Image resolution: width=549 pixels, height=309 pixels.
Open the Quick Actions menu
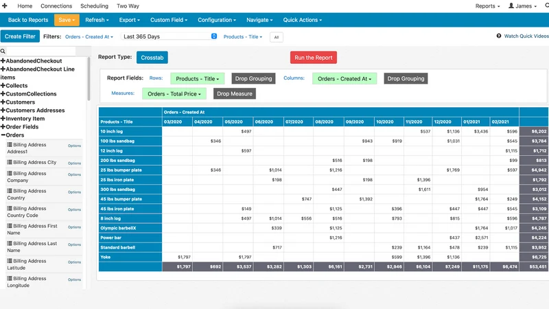pos(303,20)
